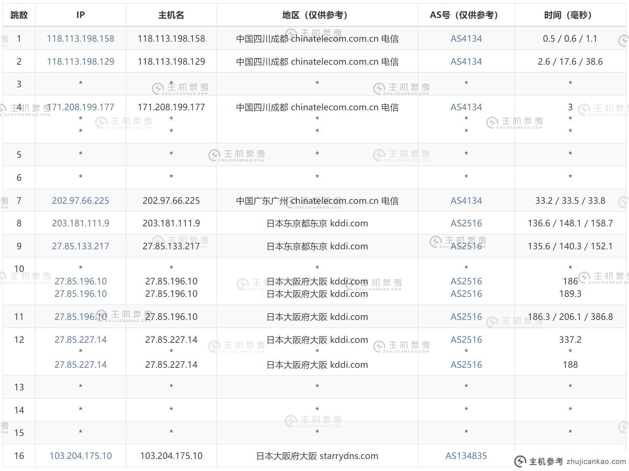
Task: Click the 时间（毫秒） column header
Action: click(x=570, y=15)
